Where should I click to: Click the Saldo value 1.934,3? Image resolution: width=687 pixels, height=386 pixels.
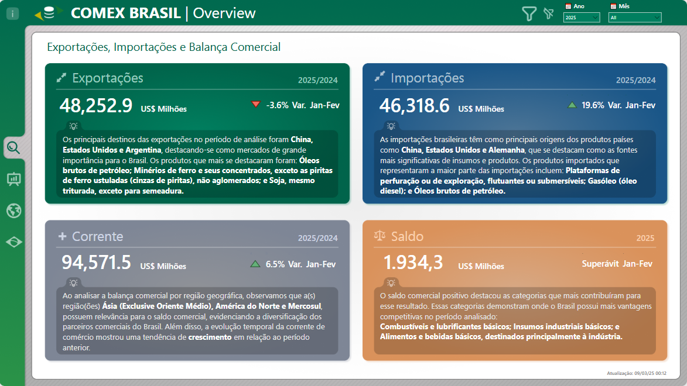click(413, 263)
